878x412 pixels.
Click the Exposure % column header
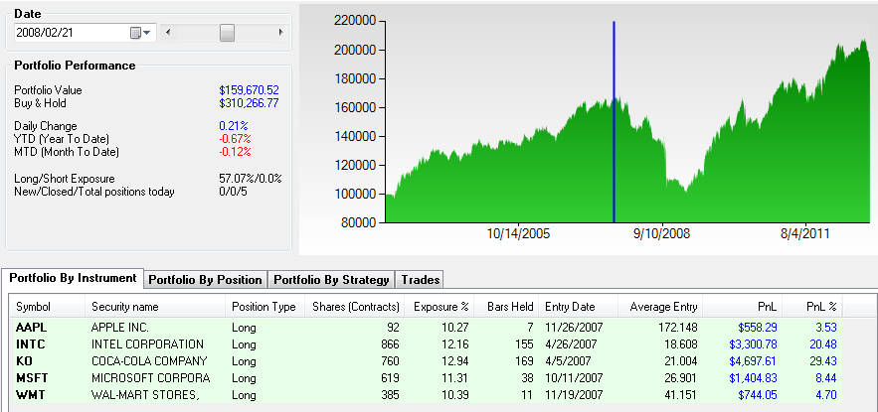pos(440,307)
